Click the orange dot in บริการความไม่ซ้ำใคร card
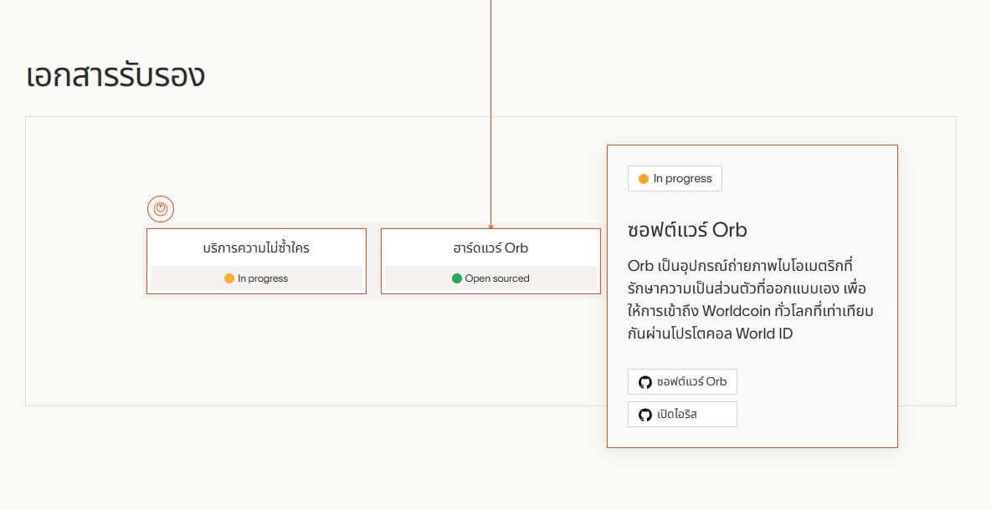The height and width of the screenshot is (510, 991). click(229, 278)
